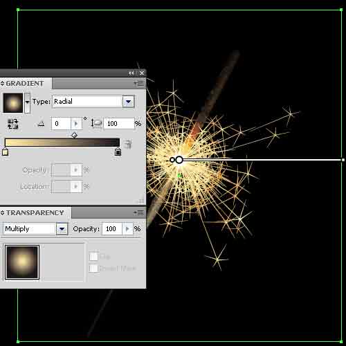Toggle the Invert Mask checkbox
Viewport: 346px width, 346px height.
pyautogui.click(x=93, y=268)
